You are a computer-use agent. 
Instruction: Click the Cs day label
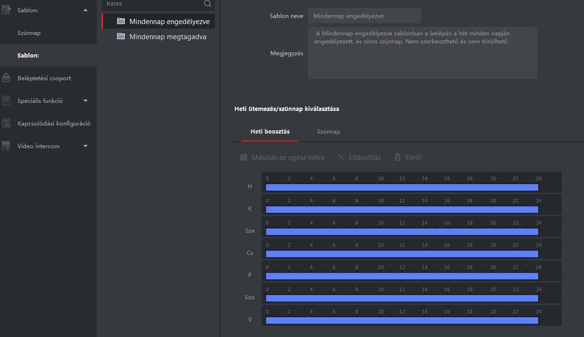pyautogui.click(x=250, y=253)
